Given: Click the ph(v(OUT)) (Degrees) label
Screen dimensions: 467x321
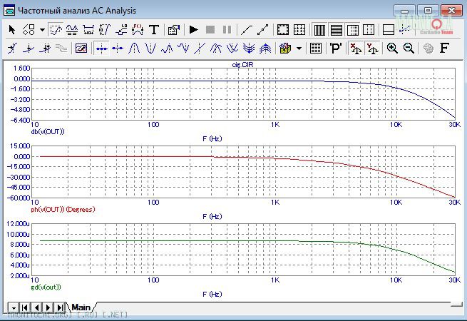Looking at the screenshot, I should [x=63, y=209].
